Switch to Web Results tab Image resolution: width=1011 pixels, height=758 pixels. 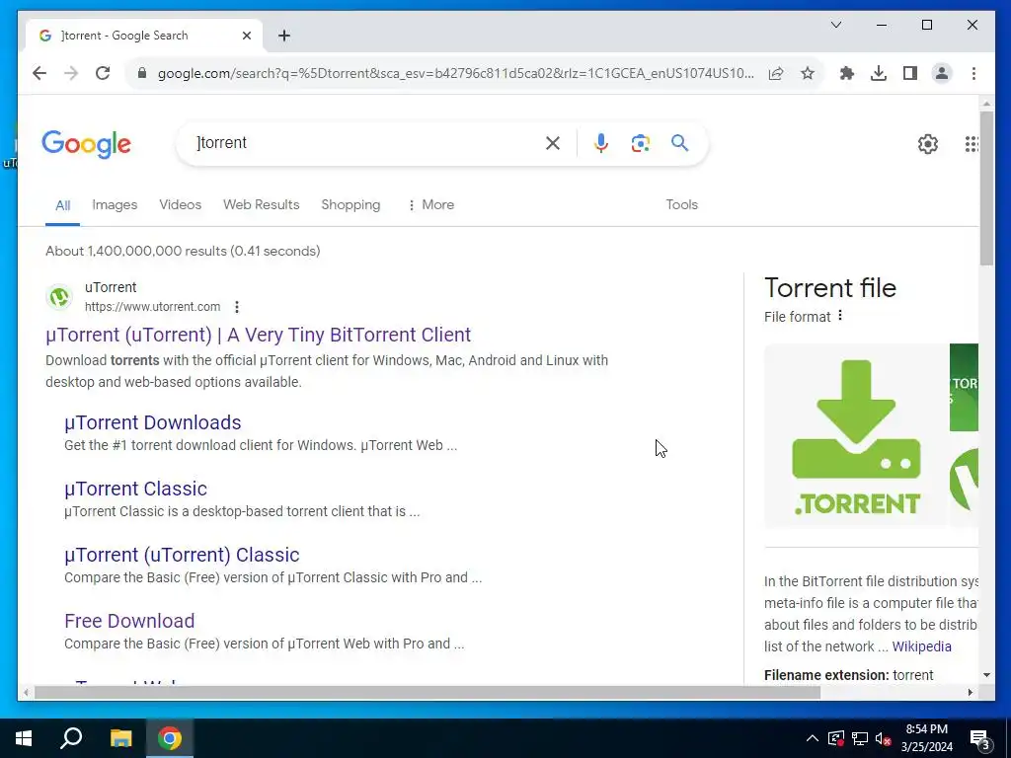(261, 204)
